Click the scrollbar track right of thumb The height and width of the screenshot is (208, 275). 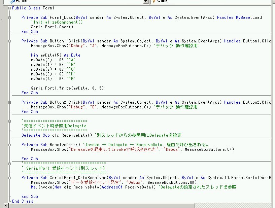coord(233,206)
